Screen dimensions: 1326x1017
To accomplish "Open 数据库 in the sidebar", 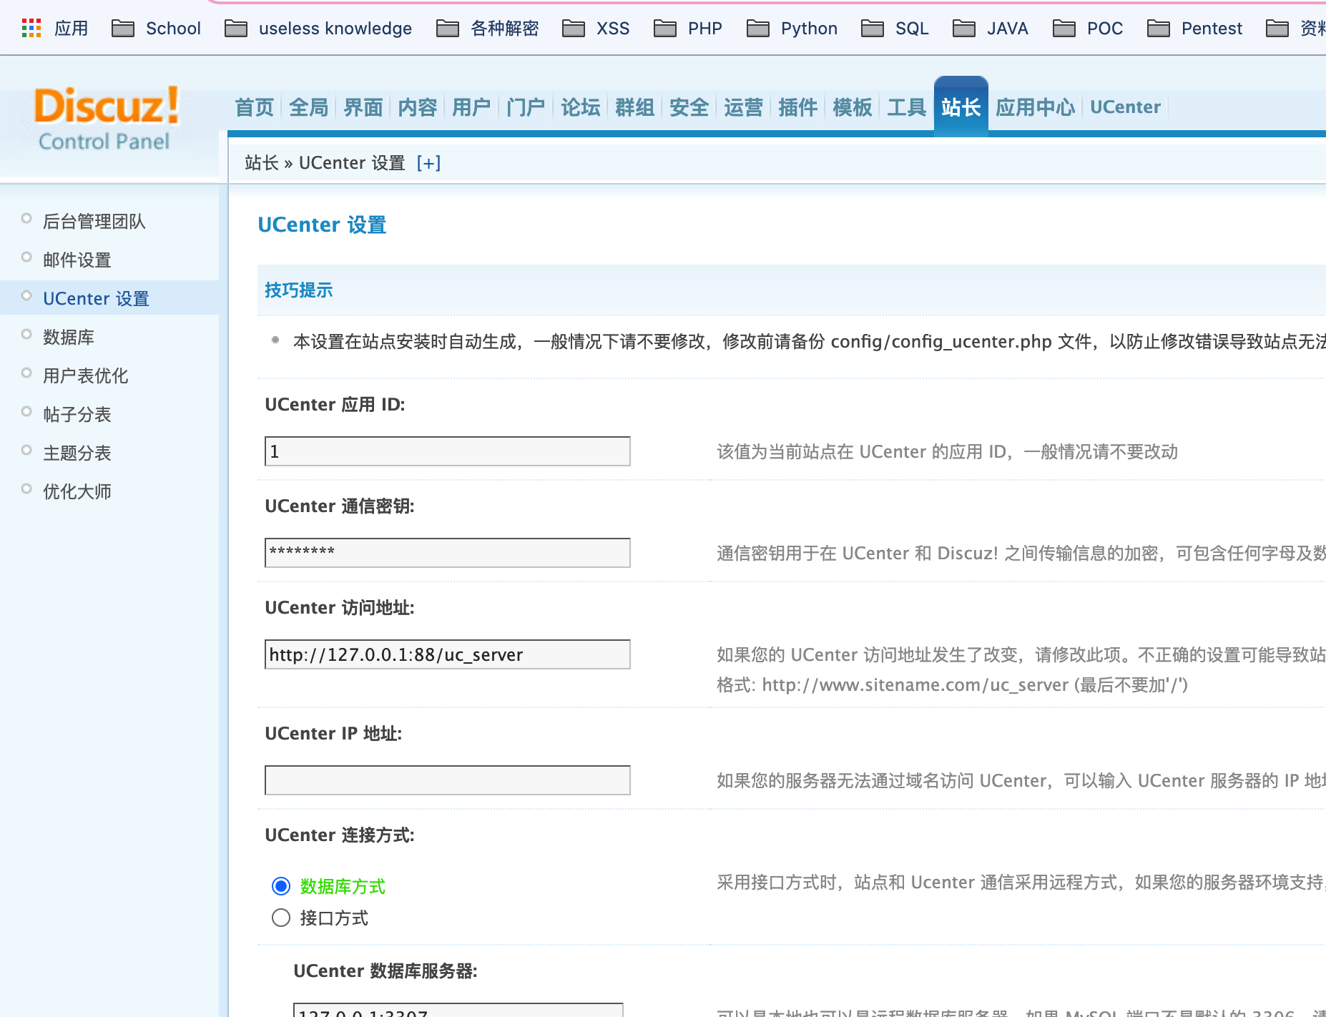I will click(69, 338).
